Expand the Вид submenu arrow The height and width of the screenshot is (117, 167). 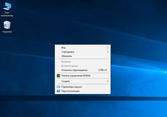[108, 48]
